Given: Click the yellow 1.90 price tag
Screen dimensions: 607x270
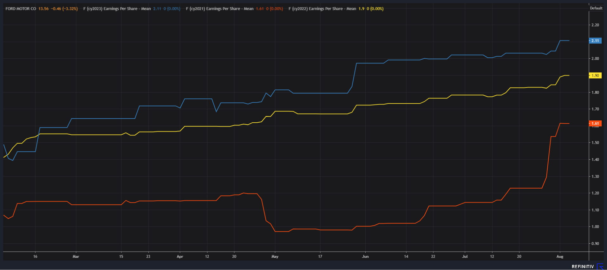Looking at the screenshot, I should coord(595,75).
